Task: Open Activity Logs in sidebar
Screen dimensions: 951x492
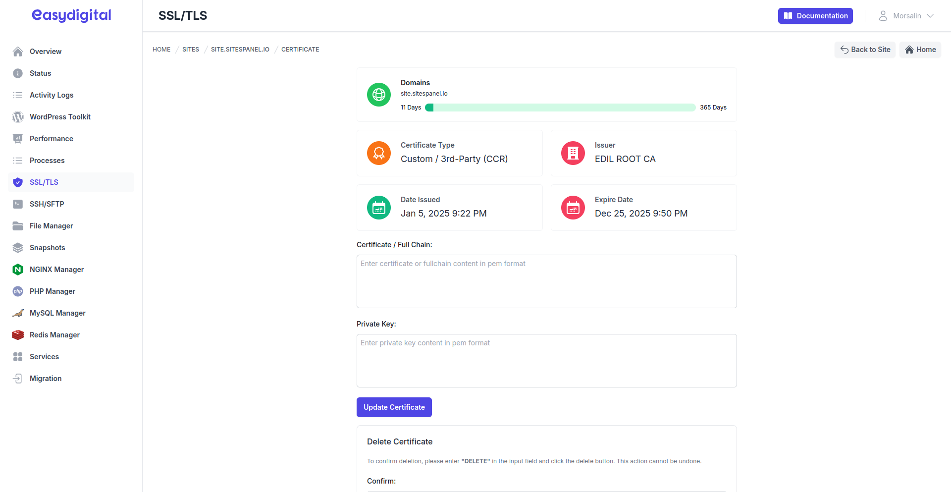Action: click(52, 95)
